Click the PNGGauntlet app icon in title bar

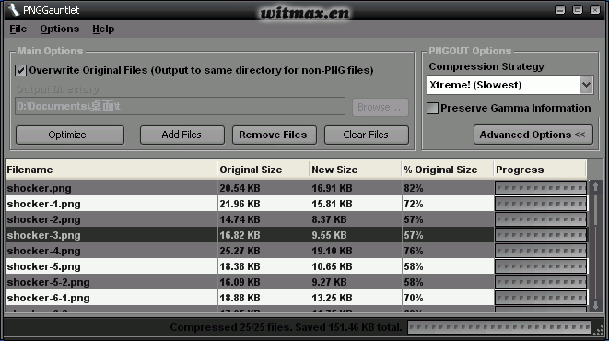pyautogui.click(x=14, y=10)
